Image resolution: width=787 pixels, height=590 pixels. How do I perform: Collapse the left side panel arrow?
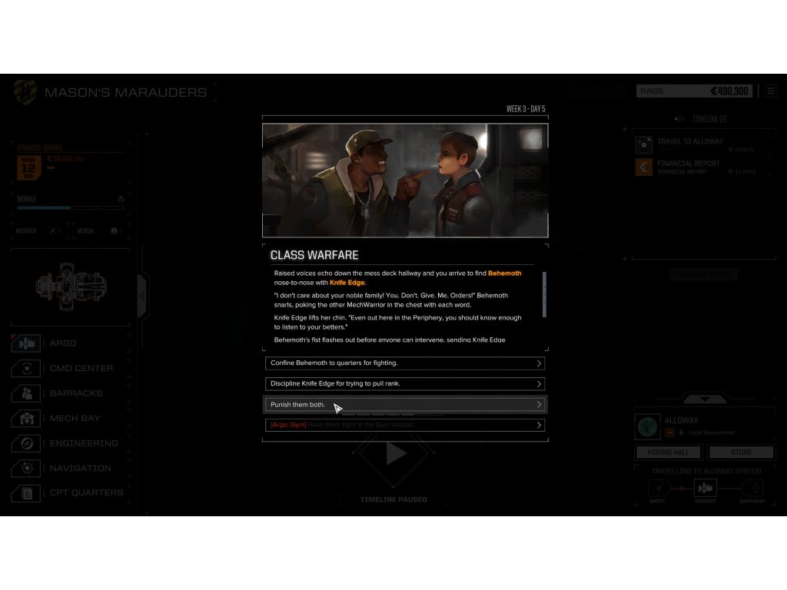[x=142, y=296]
